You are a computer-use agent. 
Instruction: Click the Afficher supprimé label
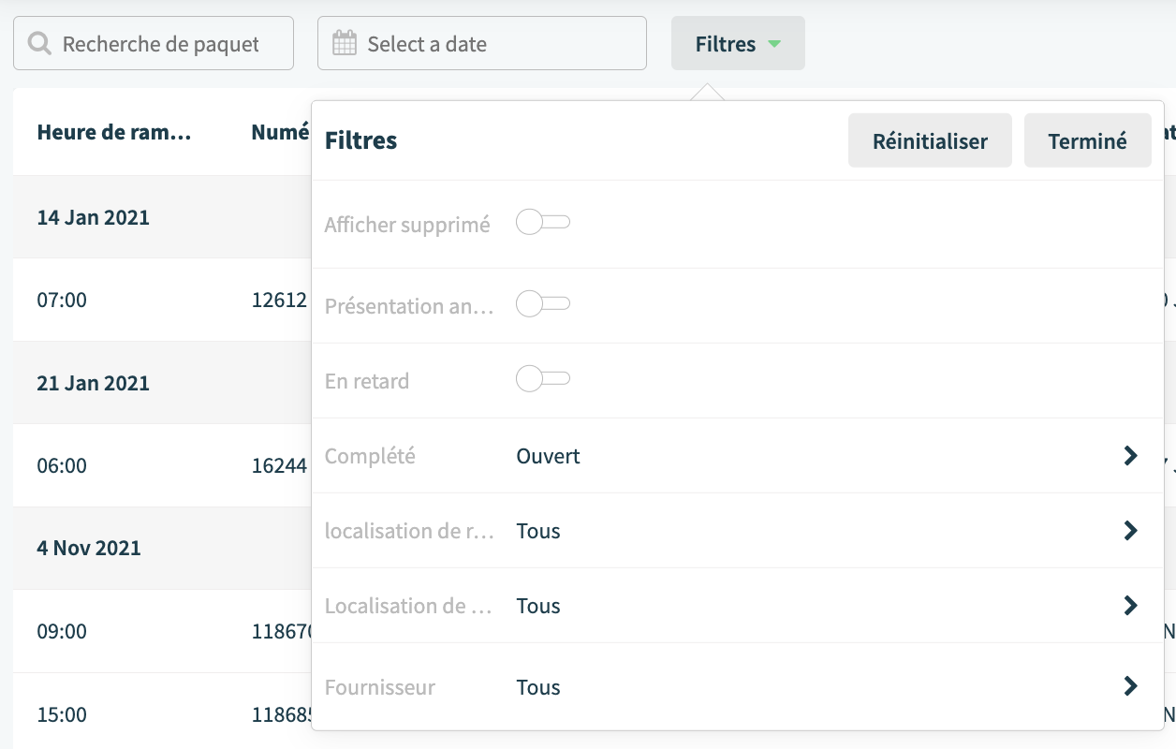pos(407,225)
